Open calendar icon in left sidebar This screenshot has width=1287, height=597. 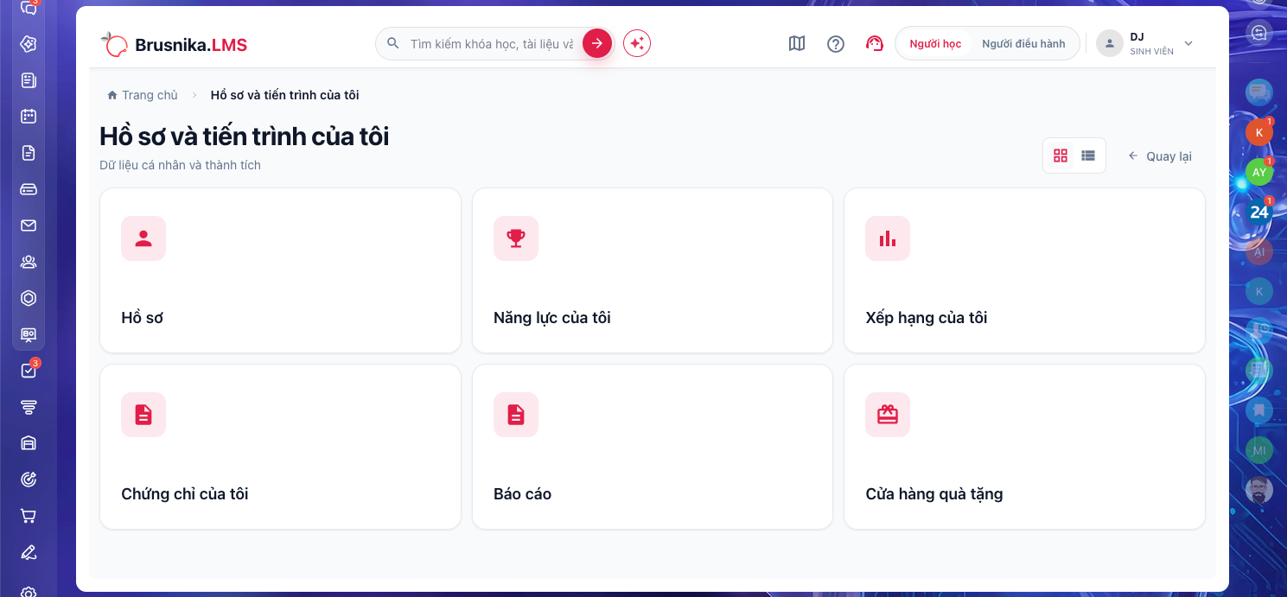[29, 116]
